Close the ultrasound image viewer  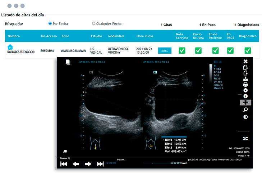pos(245,61)
